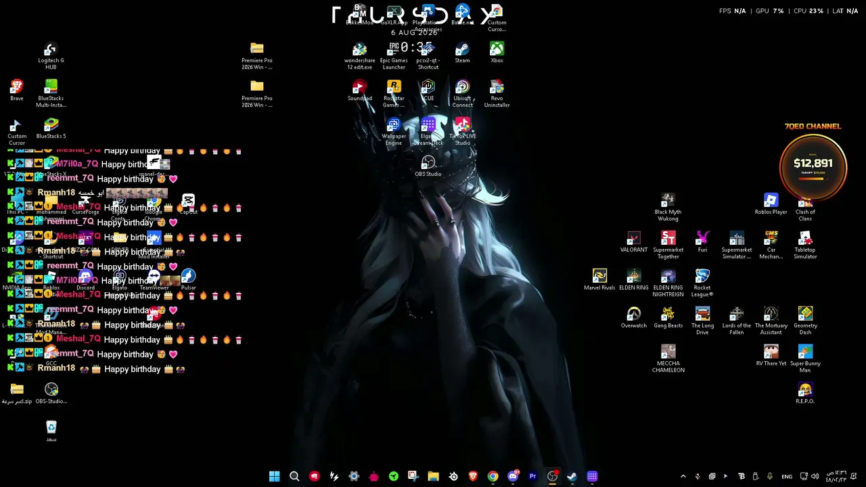Image resolution: width=866 pixels, height=487 pixels.
Task: Select the Gang Beasts game icon
Action: point(668,318)
